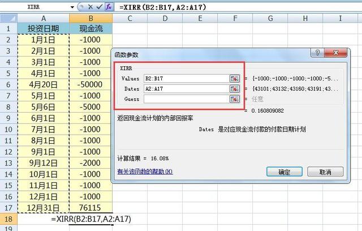Select row 1 header
The height and width of the screenshot is (231, 362).
tap(8, 28)
